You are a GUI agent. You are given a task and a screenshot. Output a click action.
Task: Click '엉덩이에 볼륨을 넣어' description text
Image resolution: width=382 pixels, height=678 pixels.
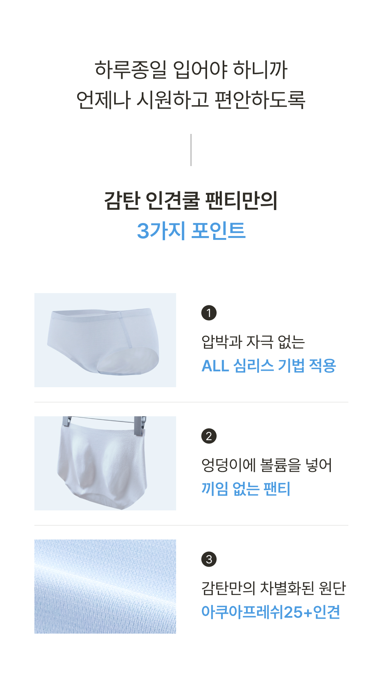coord(267,465)
